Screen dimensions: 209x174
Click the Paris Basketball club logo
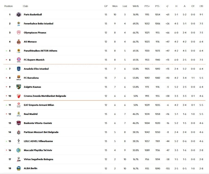click(x=19, y=15)
